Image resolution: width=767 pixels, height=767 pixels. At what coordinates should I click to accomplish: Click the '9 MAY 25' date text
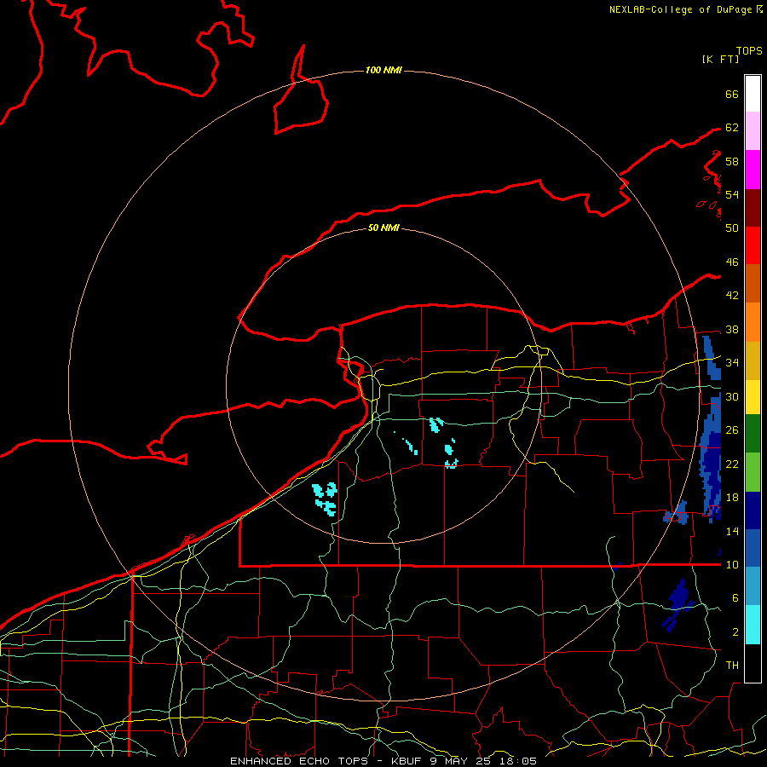coord(460,761)
